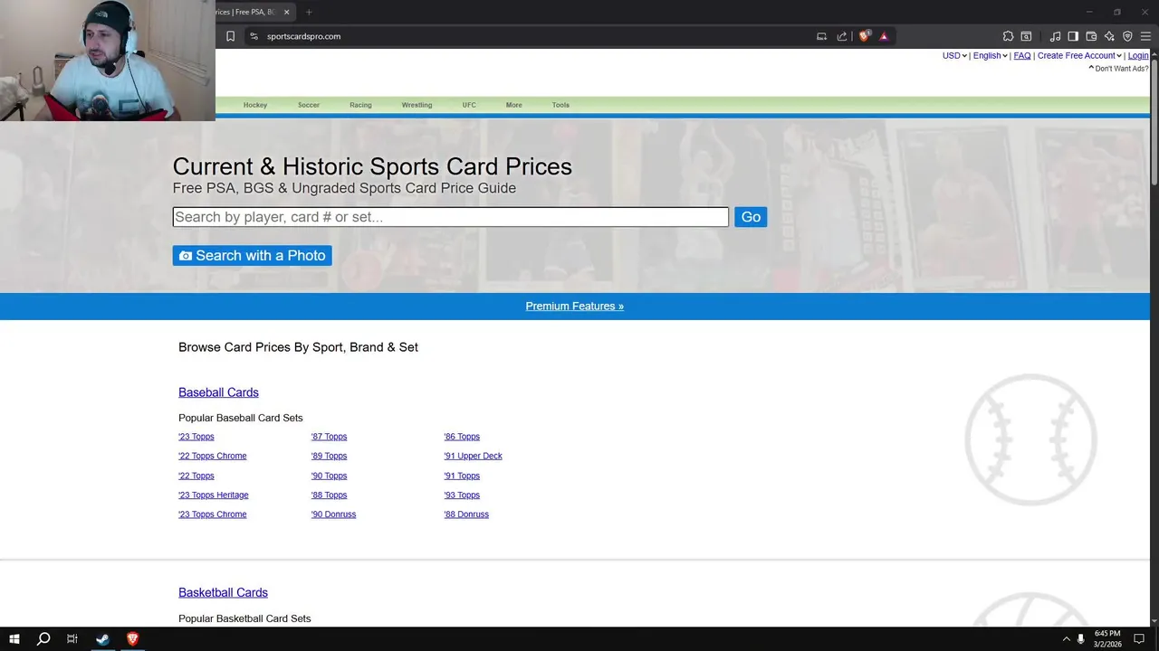The height and width of the screenshot is (651, 1159).
Task: Expand the Create Free Account dropdown
Action: [1079, 56]
